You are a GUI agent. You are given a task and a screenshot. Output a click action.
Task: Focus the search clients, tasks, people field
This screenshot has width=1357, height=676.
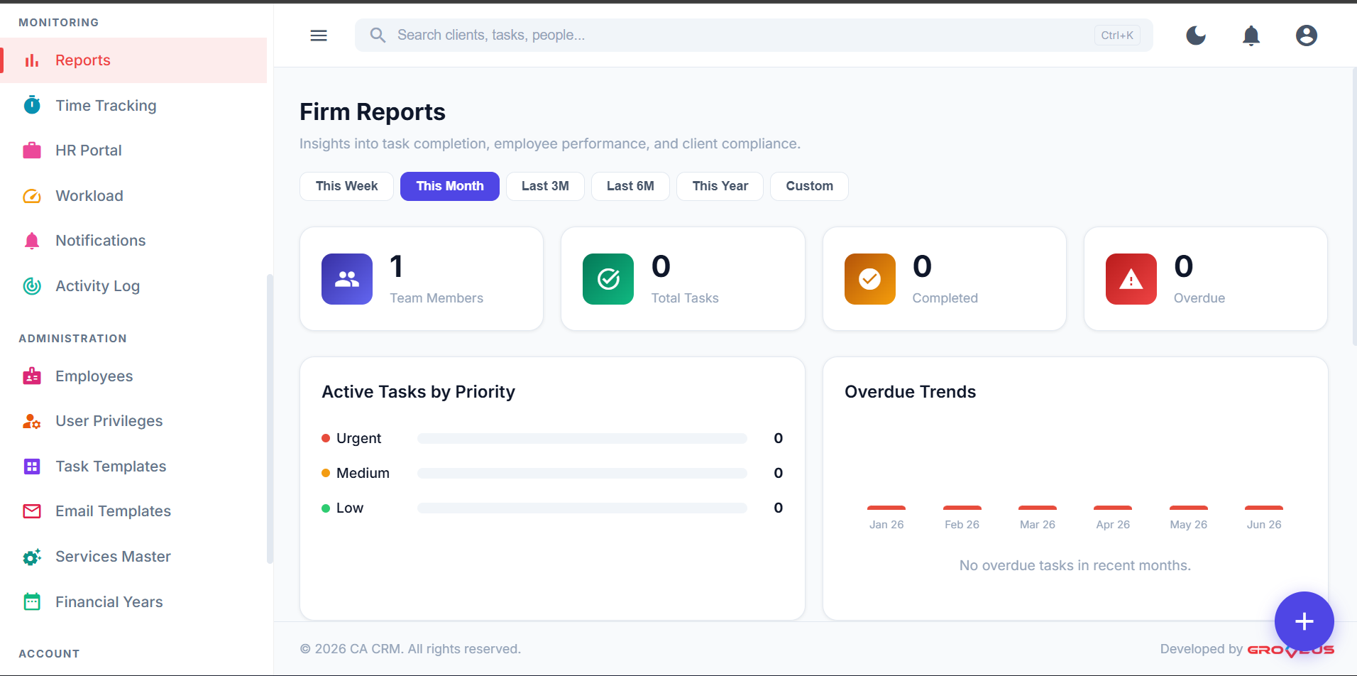[754, 36]
